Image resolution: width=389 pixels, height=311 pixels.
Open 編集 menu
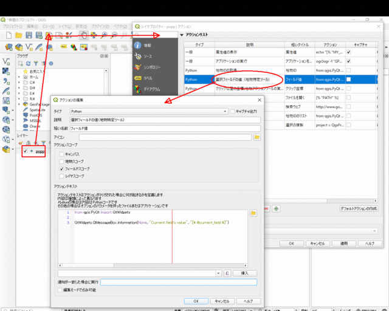tap(32, 26)
